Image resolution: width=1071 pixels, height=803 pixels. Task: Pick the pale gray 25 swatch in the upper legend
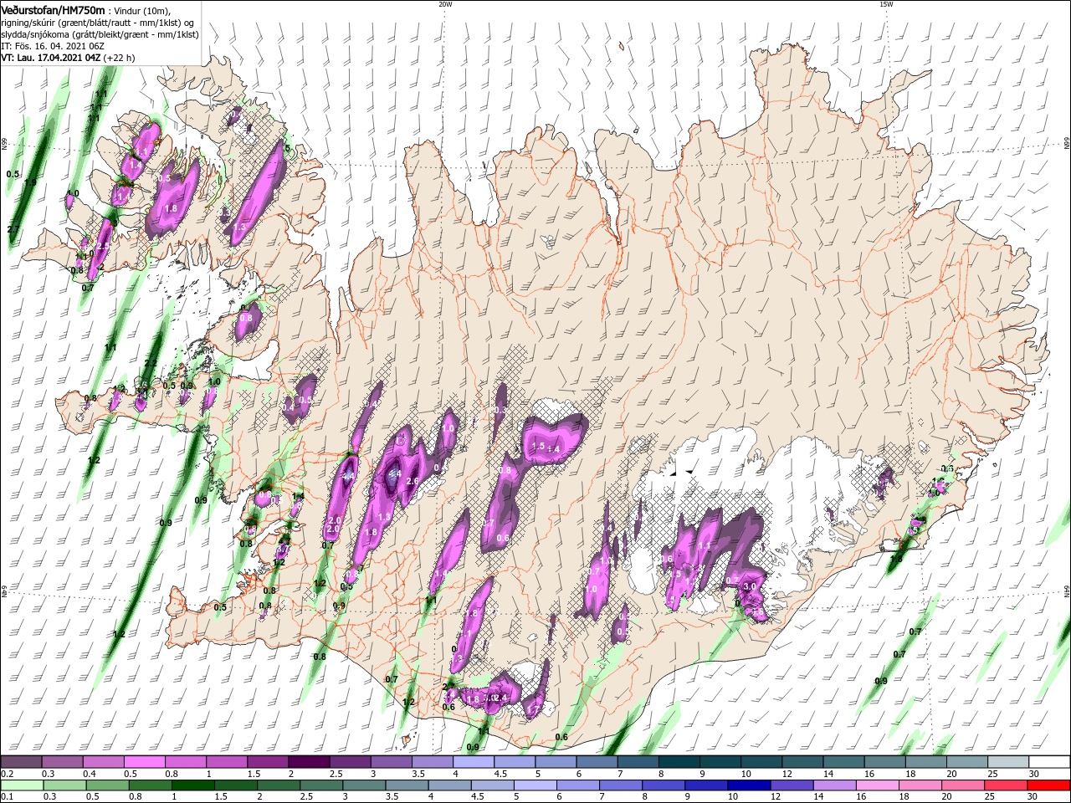(x=1007, y=762)
